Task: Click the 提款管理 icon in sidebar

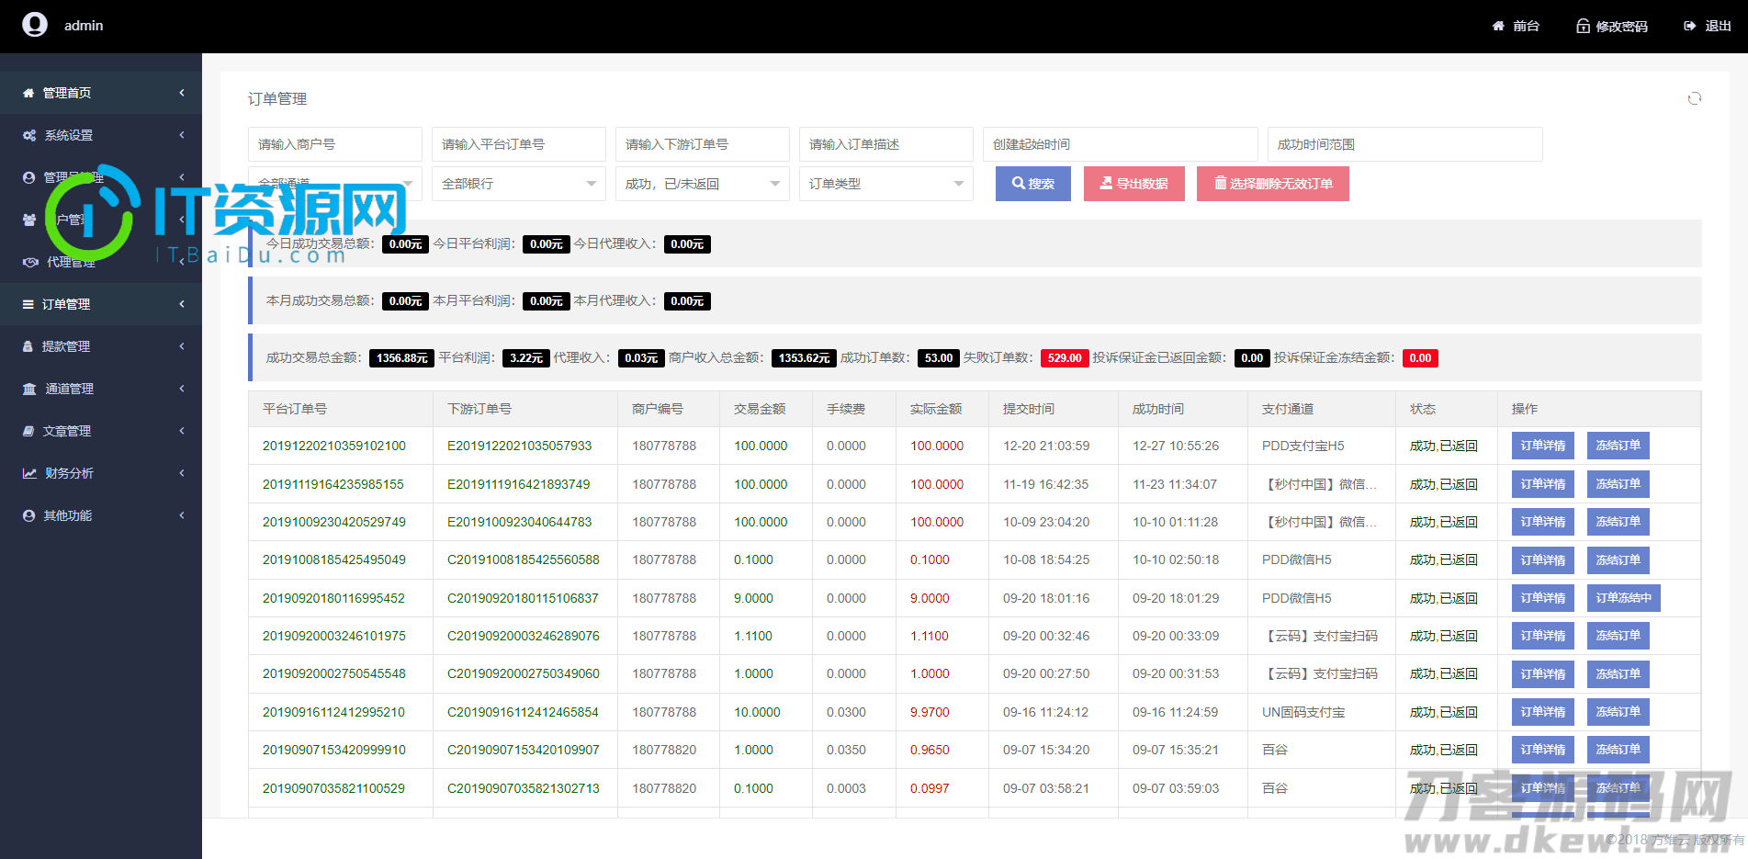Action: [x=28, y=346]
